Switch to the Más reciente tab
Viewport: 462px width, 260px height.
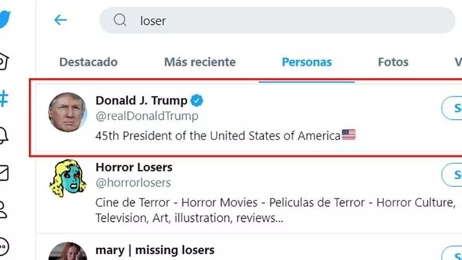point(200,62)
